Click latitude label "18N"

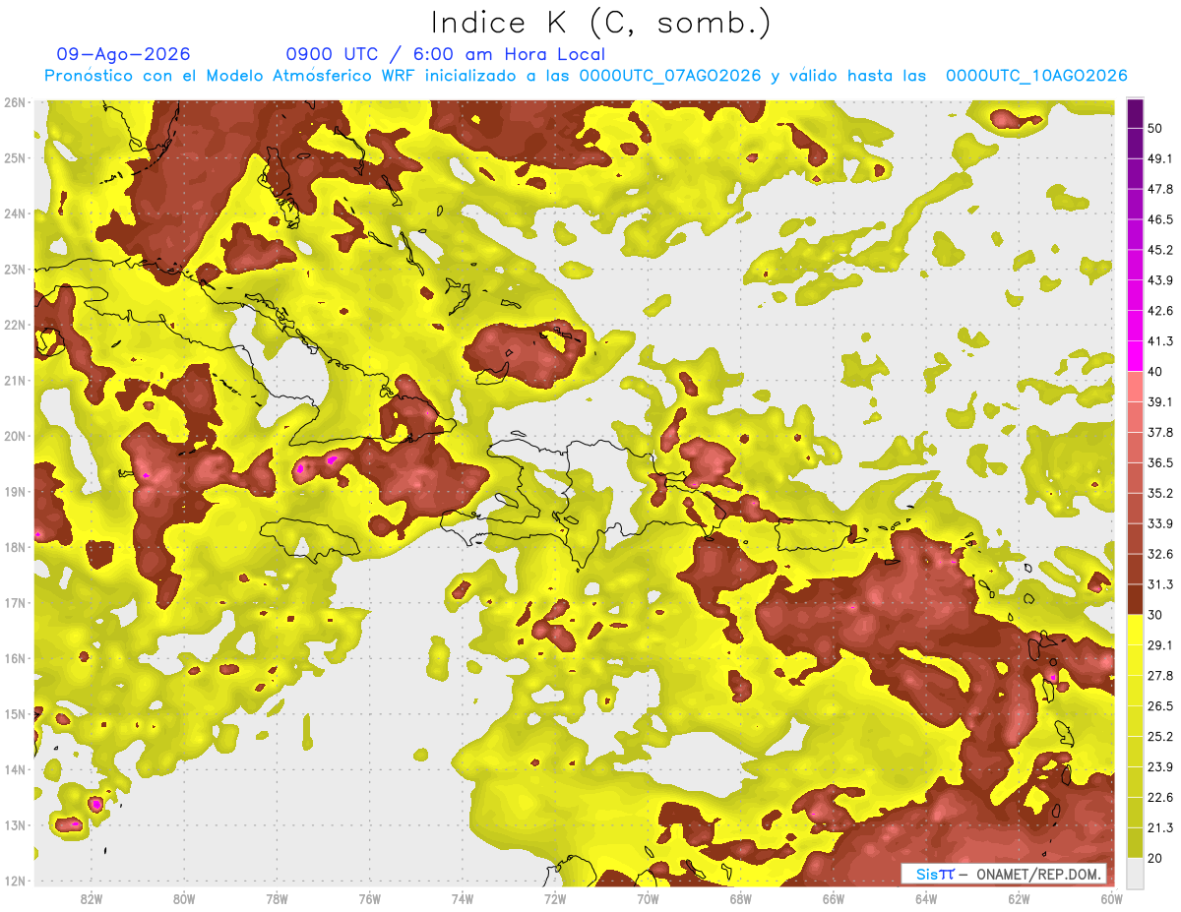click(15, 547)
